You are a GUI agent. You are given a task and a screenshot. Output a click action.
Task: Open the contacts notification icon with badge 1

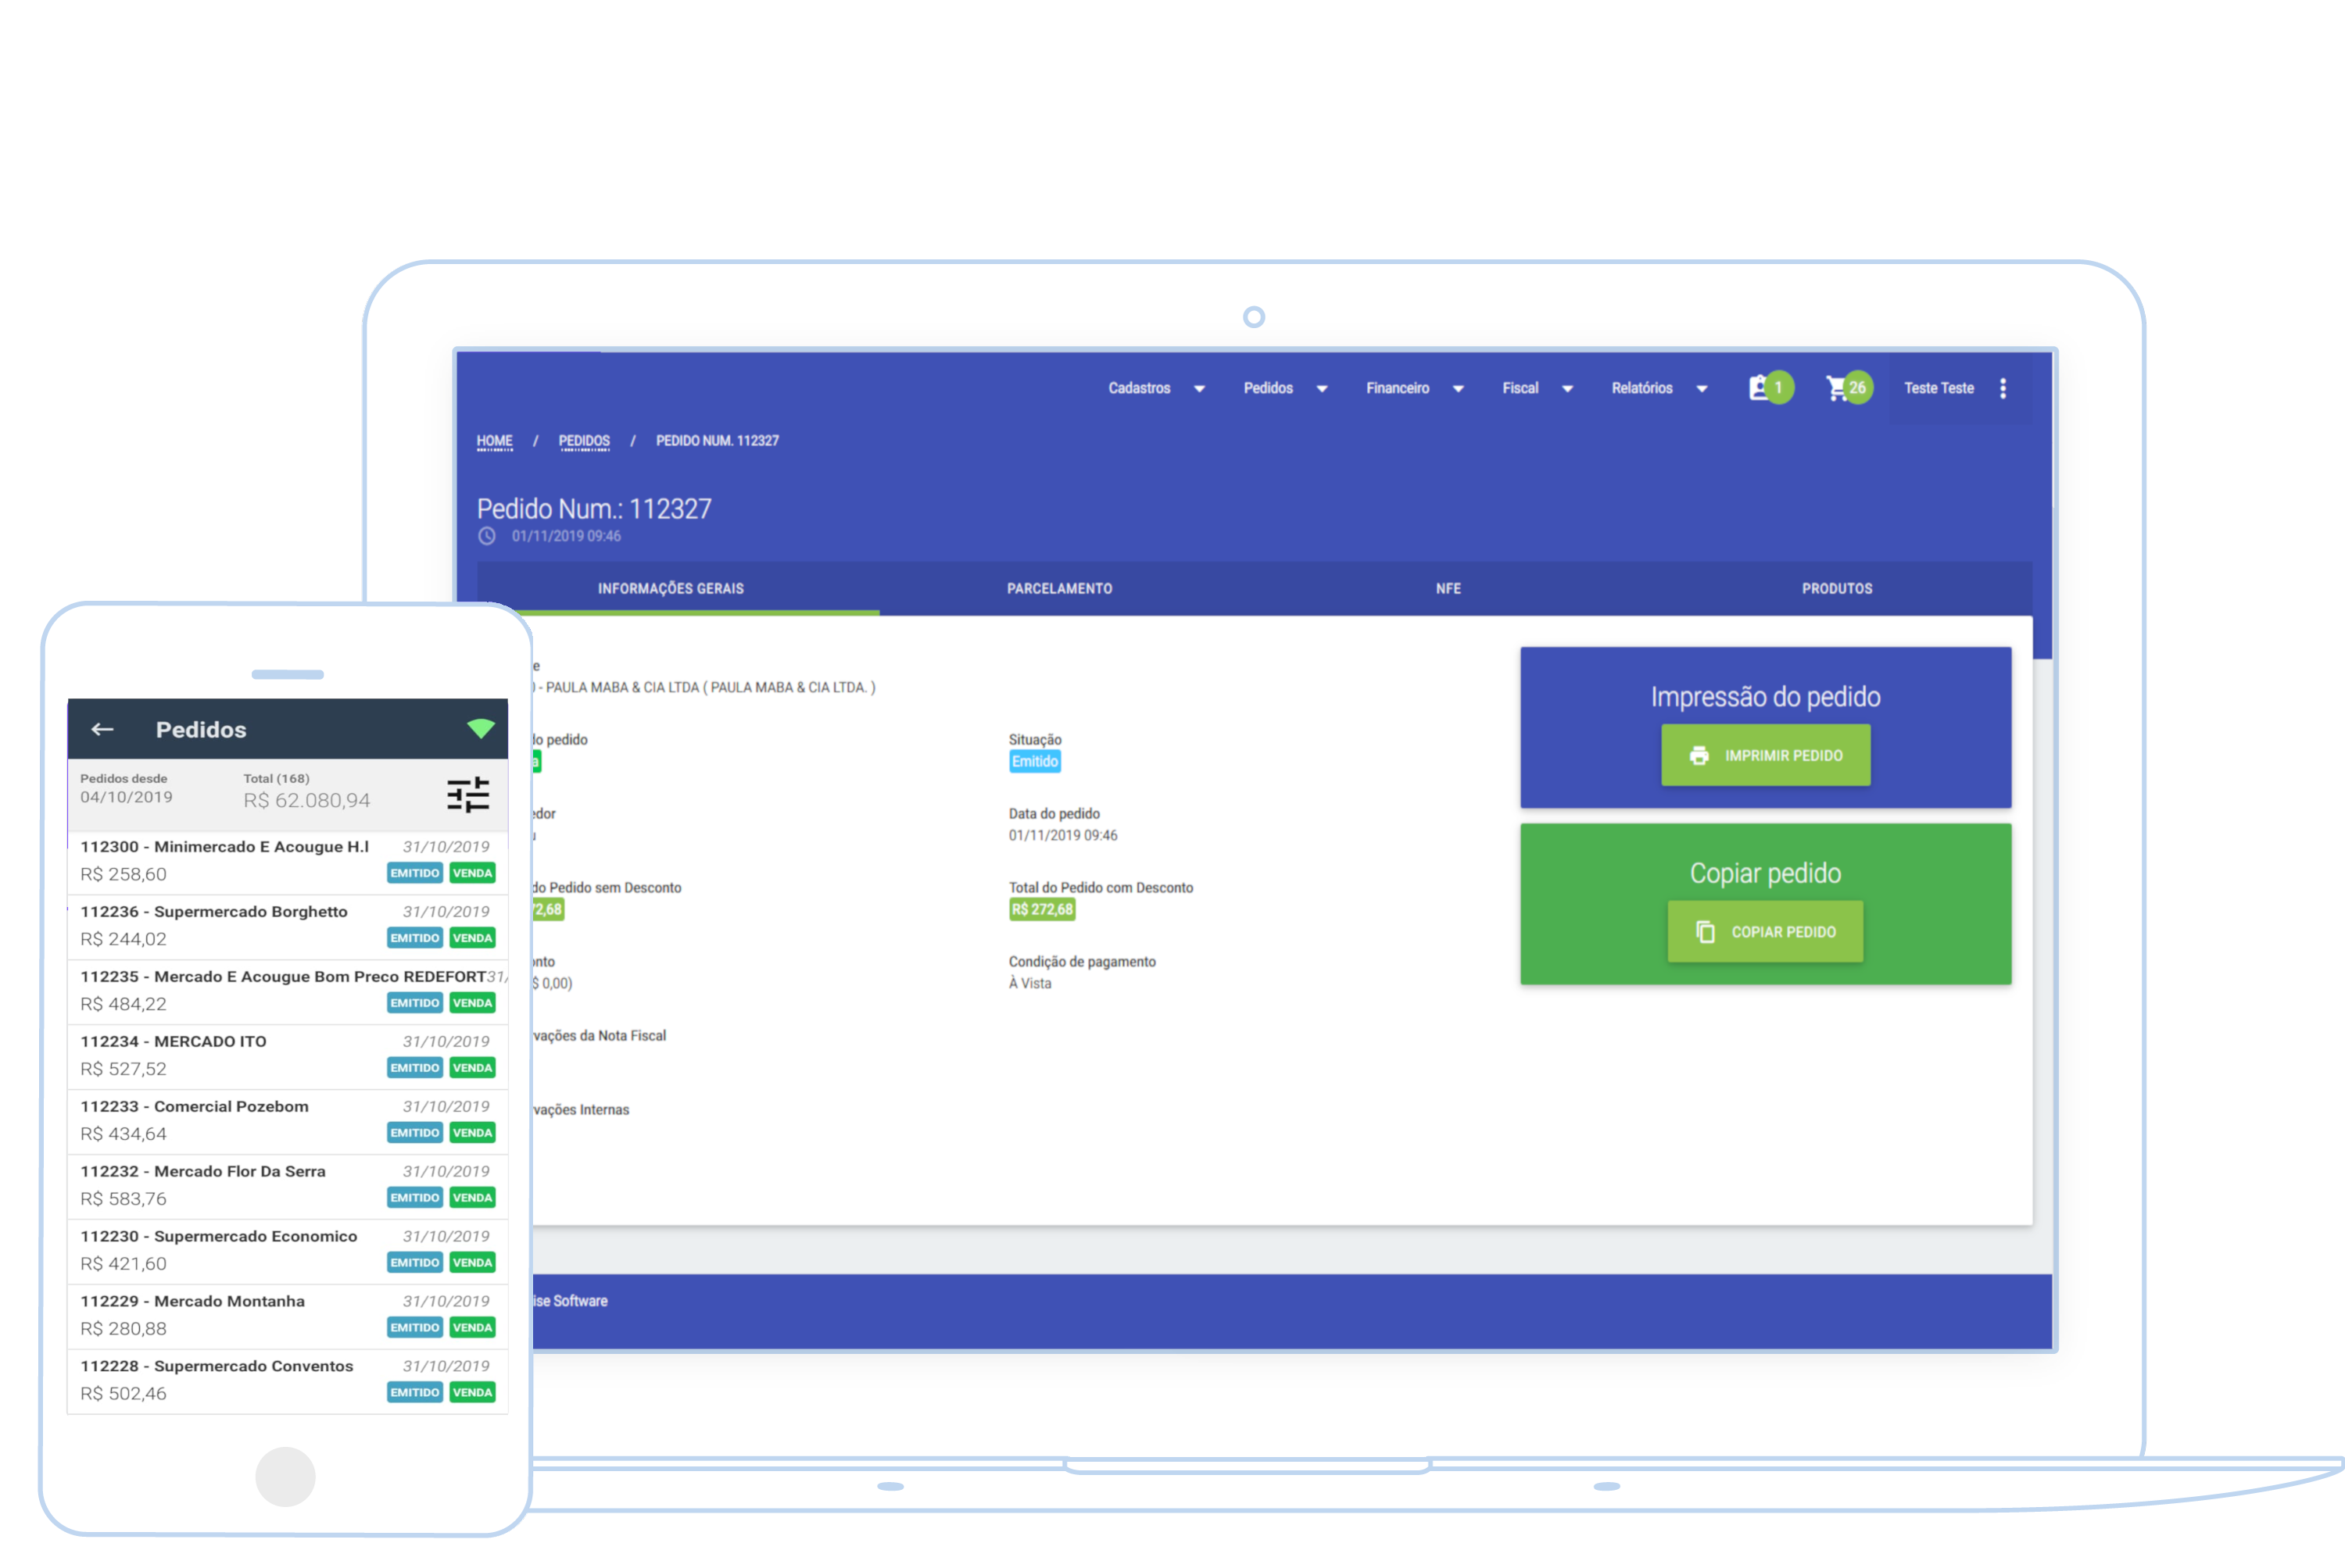[1760, 388]
